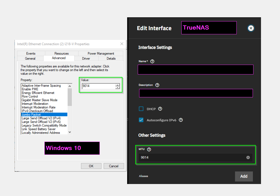Click the Autoconfigure IPv6 help icon
Image resolution: width=280 pixels, height=196 pixels.
click(x=181, y=120)
